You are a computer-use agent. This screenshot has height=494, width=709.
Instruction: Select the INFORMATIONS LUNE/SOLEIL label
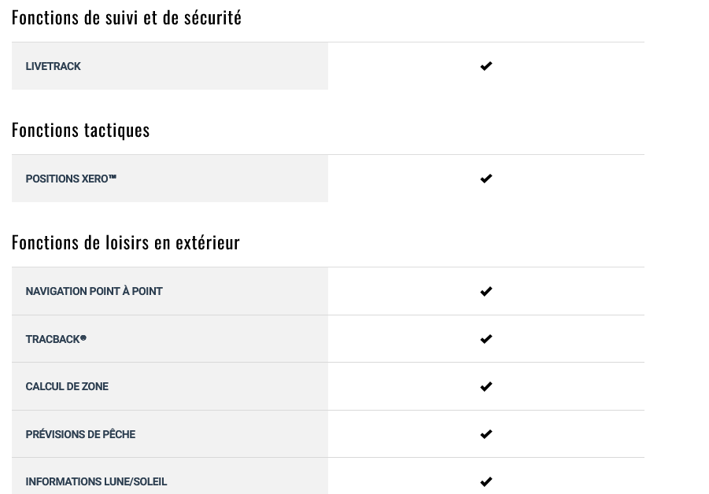pyautogui.click(x=96, y=481)
